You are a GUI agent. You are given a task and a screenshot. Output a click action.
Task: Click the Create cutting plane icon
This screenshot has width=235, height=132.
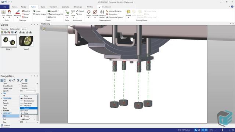pyautogui.click(x=129, y=12)
